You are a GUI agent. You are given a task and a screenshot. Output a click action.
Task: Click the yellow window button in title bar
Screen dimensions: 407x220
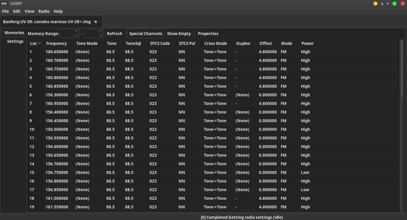click(375, 4)
